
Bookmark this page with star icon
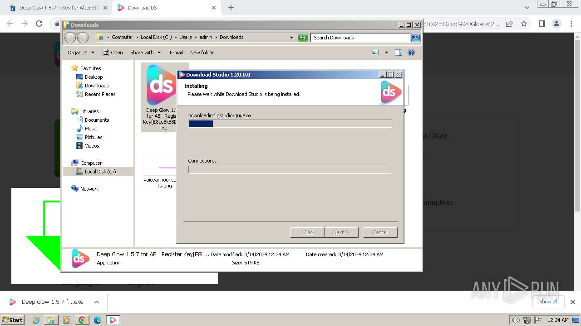point(524,24)
